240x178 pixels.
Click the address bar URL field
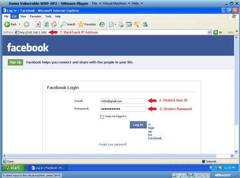tap(113, 32)
